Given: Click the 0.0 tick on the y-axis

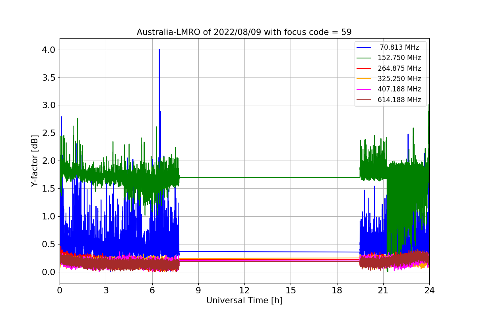Looking at the screenshot, I should click(49, 272).
